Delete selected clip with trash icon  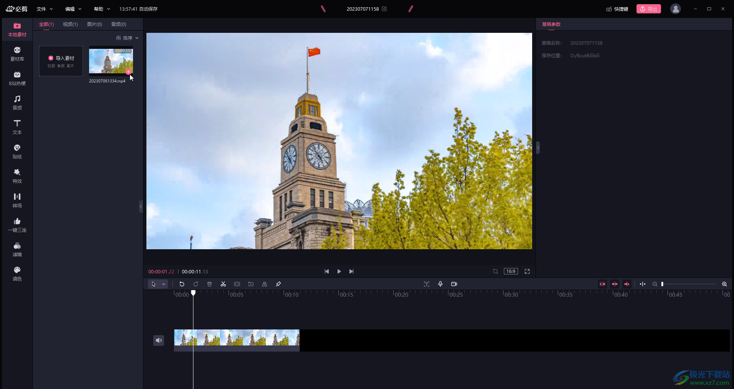click(x=209, y=284)
